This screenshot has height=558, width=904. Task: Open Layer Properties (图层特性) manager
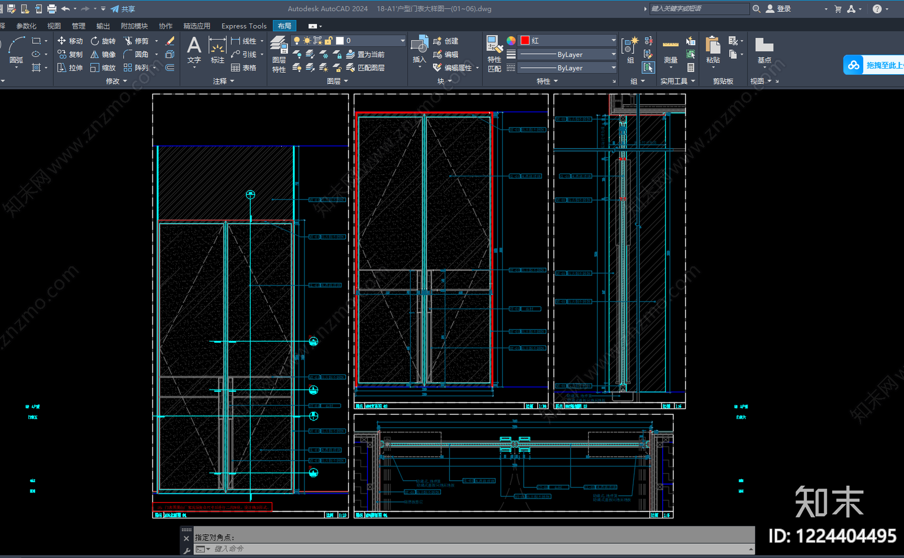[x=279, y=54]
